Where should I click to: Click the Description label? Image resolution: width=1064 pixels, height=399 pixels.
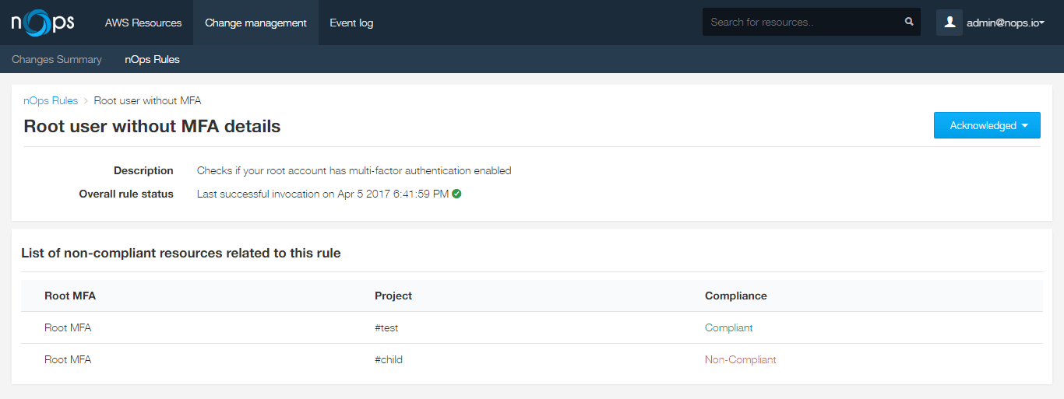143,170
